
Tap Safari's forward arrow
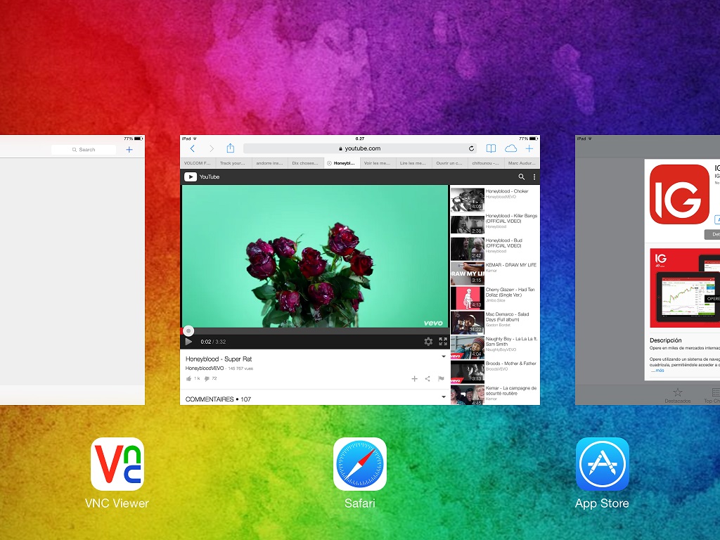[211, 148]
